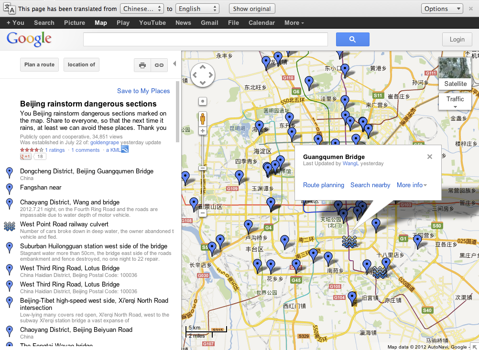This screenshot has width=479, height=350.
Task: Click the blue search magnifier button
Action: click(352, 40)
